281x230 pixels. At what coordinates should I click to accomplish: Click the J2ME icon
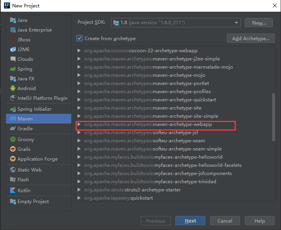tap(13, 49)
